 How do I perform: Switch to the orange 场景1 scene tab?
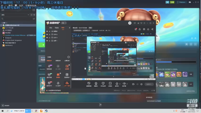click(63, 28)
